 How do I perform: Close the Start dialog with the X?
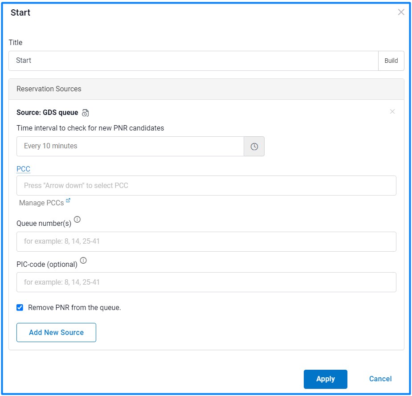point(401,12)
